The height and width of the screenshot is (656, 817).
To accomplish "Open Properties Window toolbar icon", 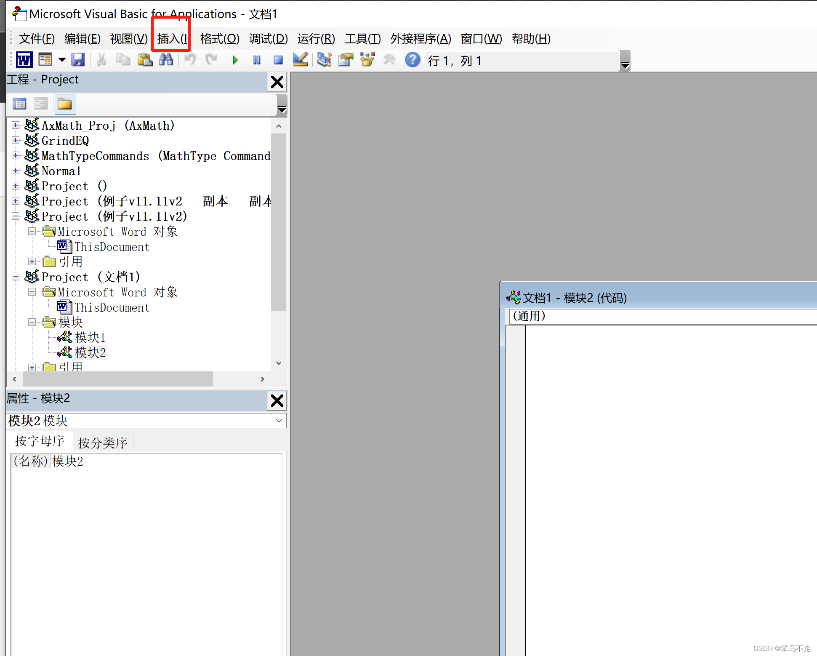I will [x=346, y=60].
